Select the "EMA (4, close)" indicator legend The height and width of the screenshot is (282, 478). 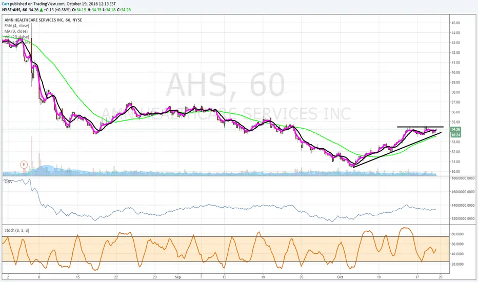tap(17, 26)
